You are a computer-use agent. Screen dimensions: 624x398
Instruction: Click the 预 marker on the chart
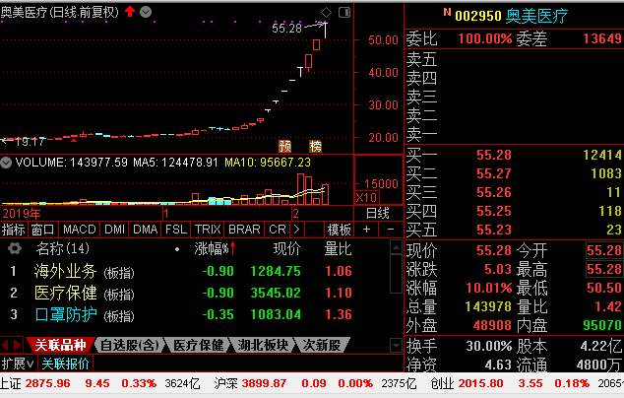click(x=285, y=146)
